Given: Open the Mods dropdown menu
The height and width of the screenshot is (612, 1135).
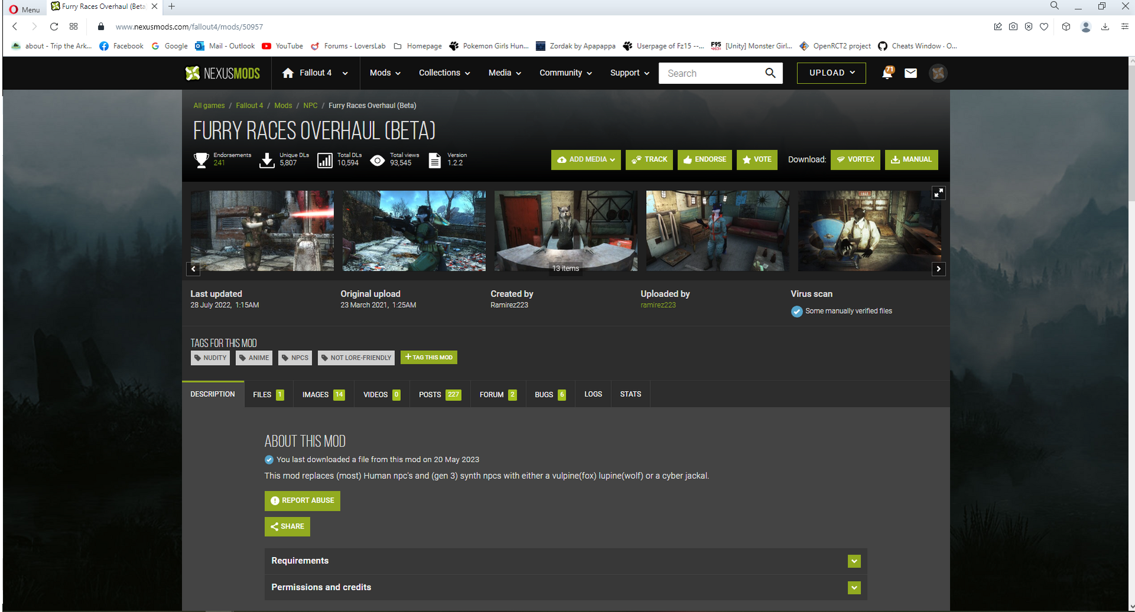Looking at the screenshot, I should tap(385, 73).
